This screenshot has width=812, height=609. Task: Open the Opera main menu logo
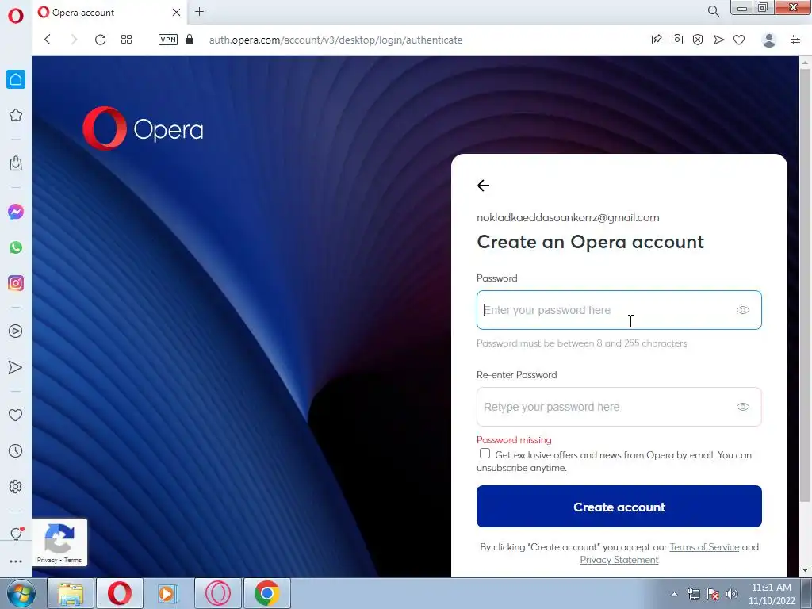point(16,16)
